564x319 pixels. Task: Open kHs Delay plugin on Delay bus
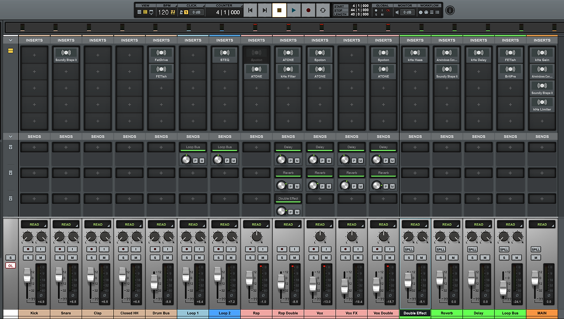[479, 55]
